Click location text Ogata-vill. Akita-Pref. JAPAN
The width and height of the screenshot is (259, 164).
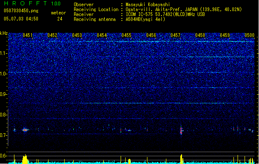point(162,9)
